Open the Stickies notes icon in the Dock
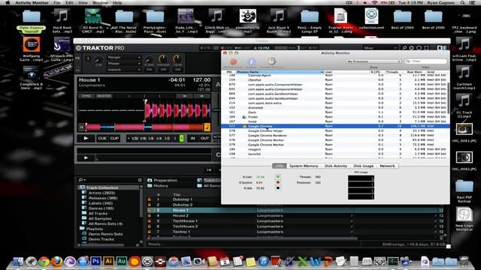This screenshot has height=270, width=481. (250, 262)
